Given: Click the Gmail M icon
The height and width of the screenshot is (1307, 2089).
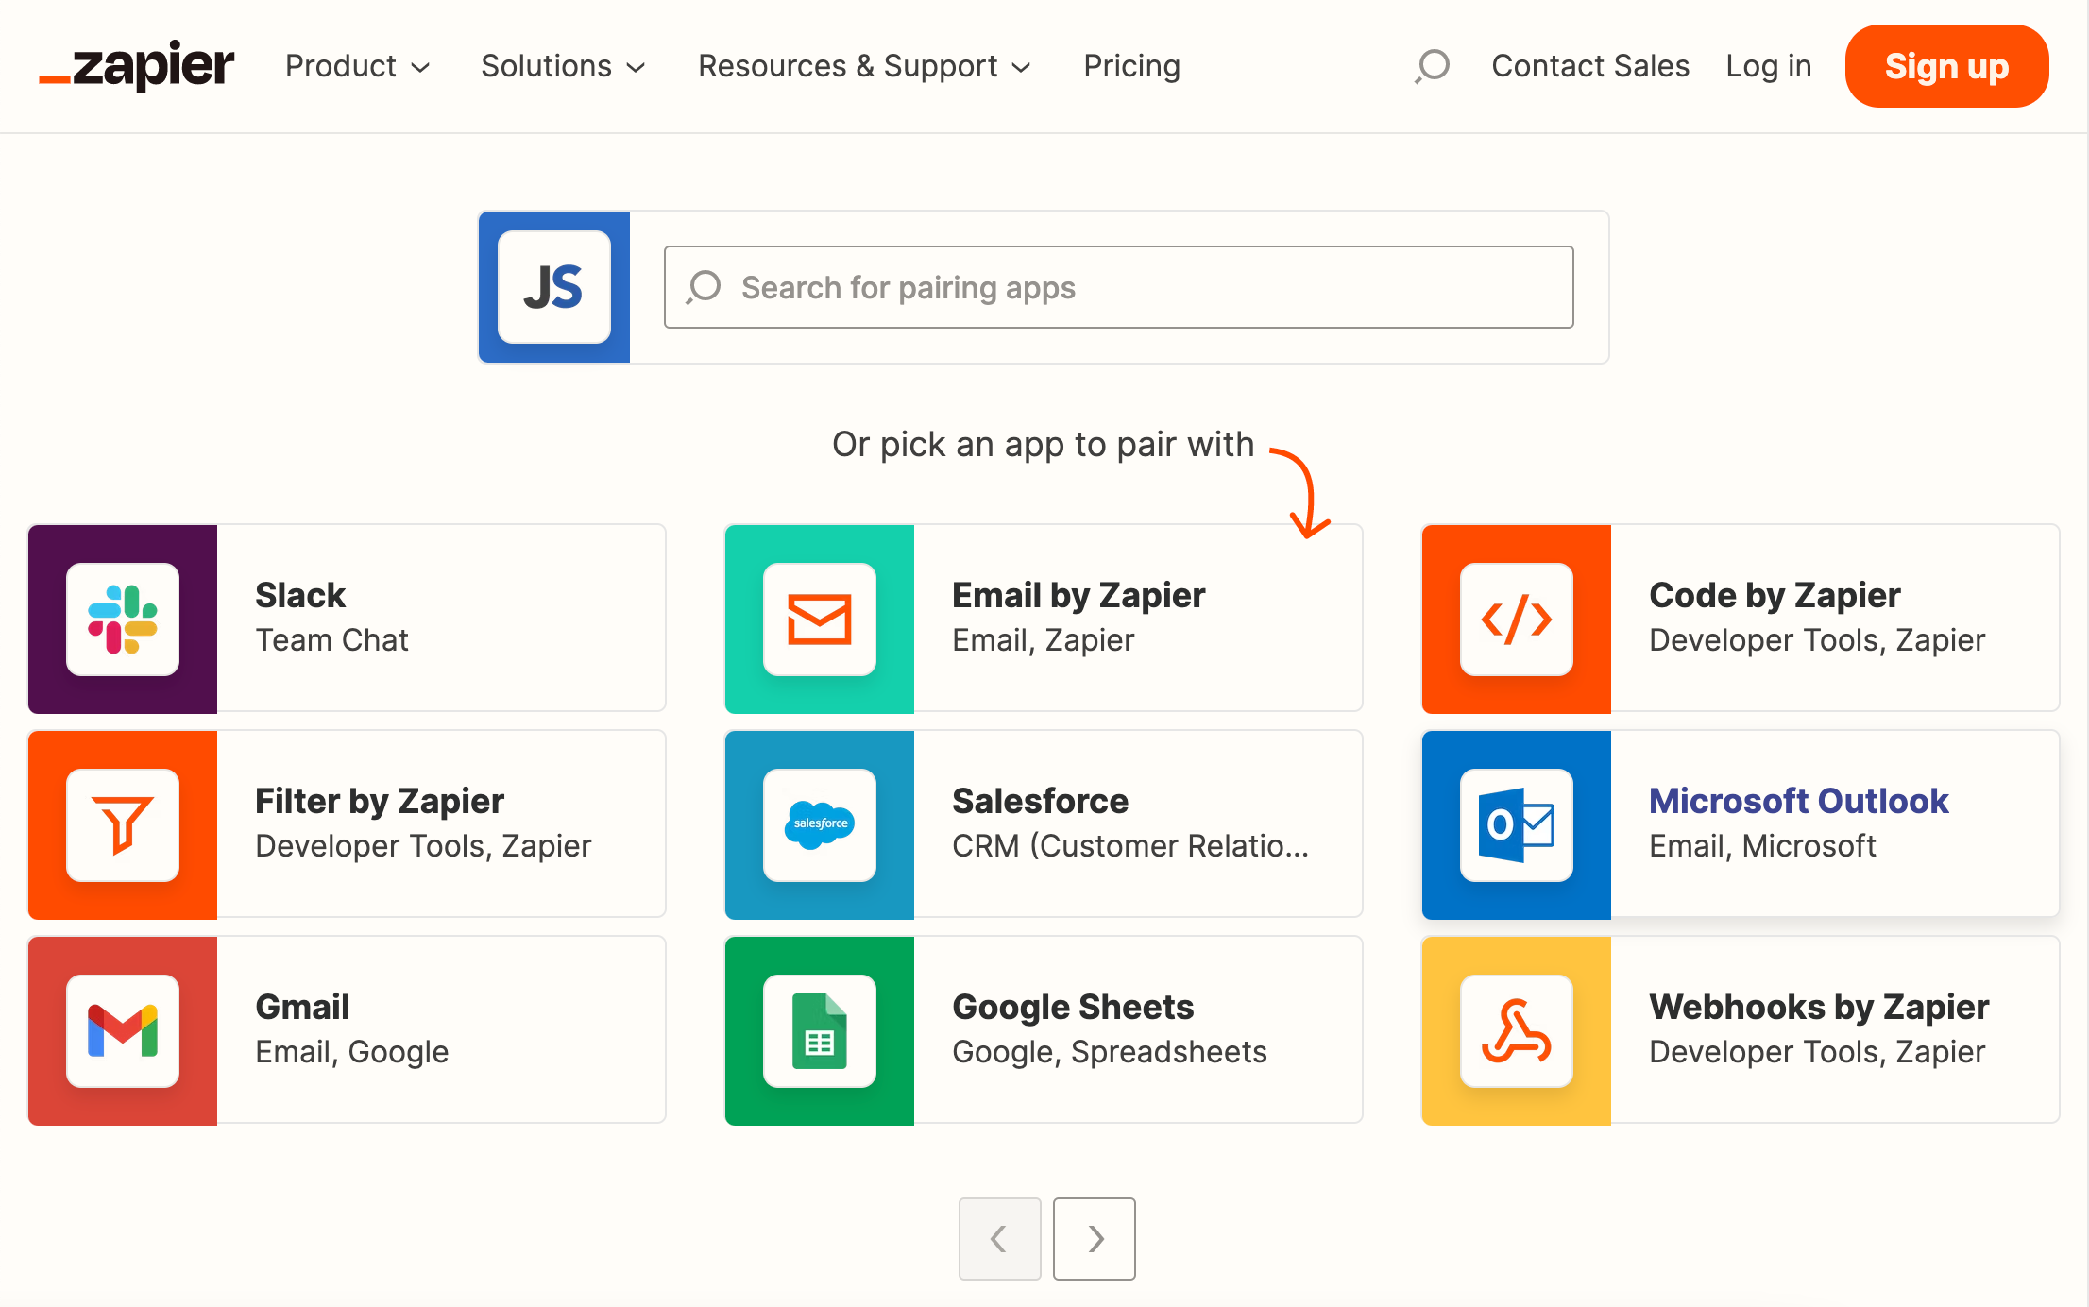Looking at the screenshot, I should (123, 1031).
